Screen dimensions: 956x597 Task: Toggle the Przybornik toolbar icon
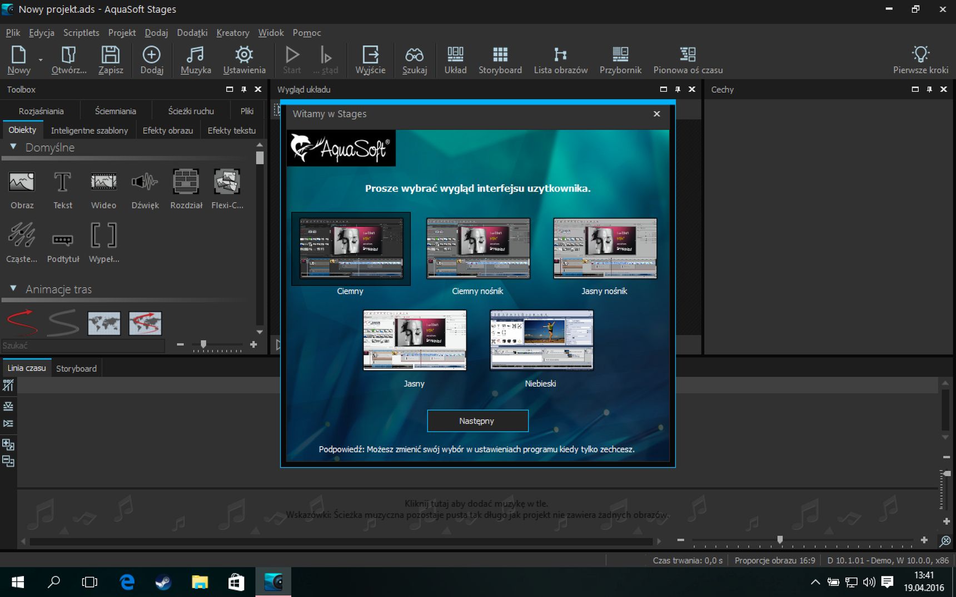coord(620,59)
